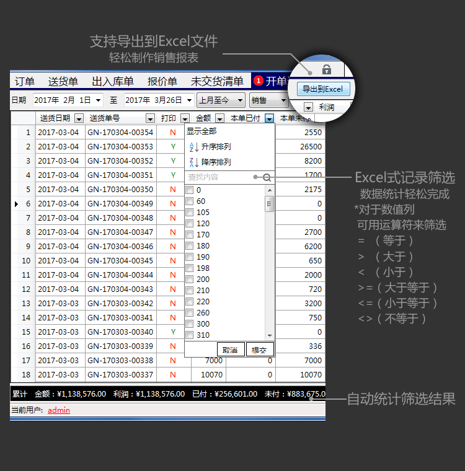The image size is (465, 471).
Task: Select the cell GN-170304-00354
Action: (120, 133)
